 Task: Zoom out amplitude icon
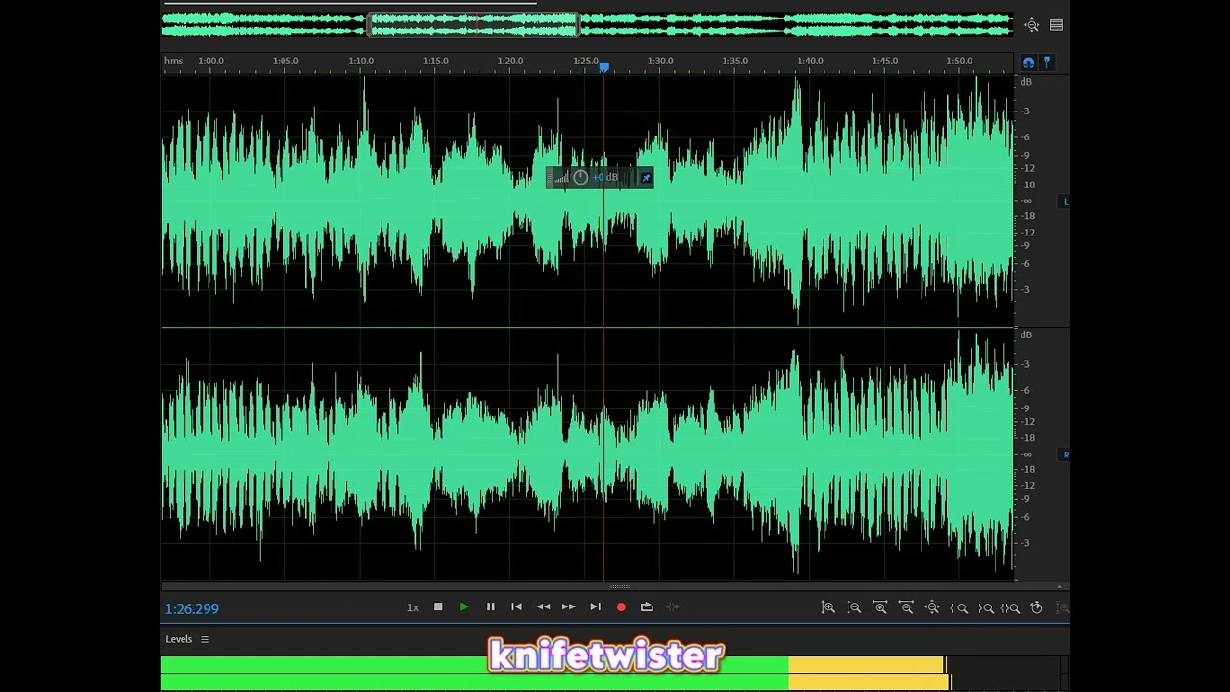click(853, 607)
